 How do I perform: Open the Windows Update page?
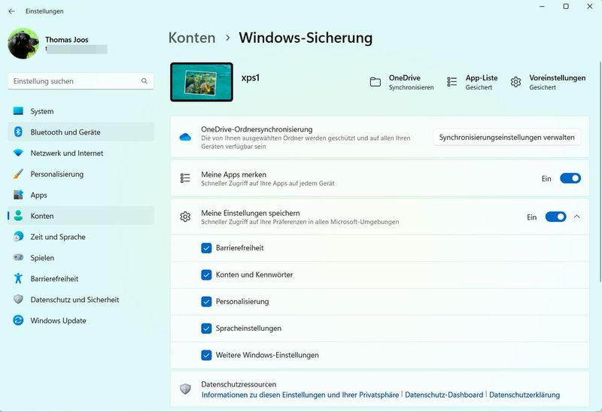(x=81, y=321)
